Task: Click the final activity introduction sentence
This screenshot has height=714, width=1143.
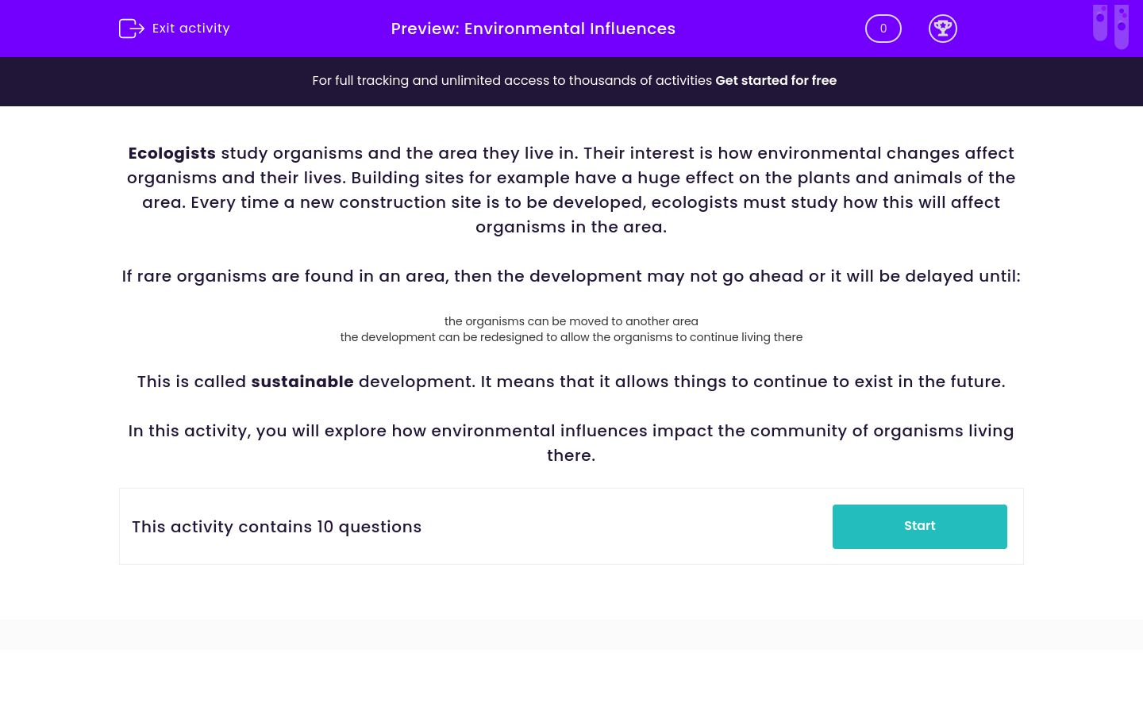Action: (571, 443)
